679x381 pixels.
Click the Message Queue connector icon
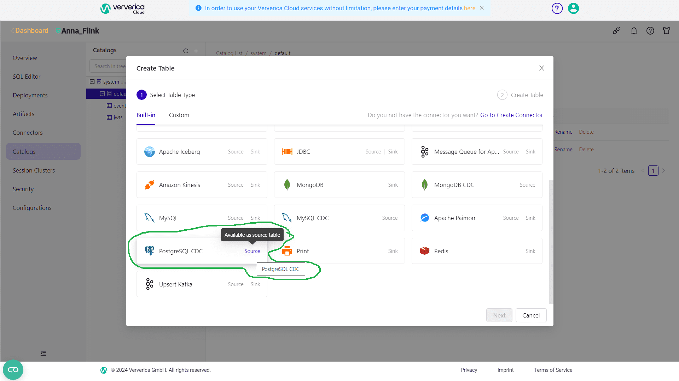(x=425, y=152)
